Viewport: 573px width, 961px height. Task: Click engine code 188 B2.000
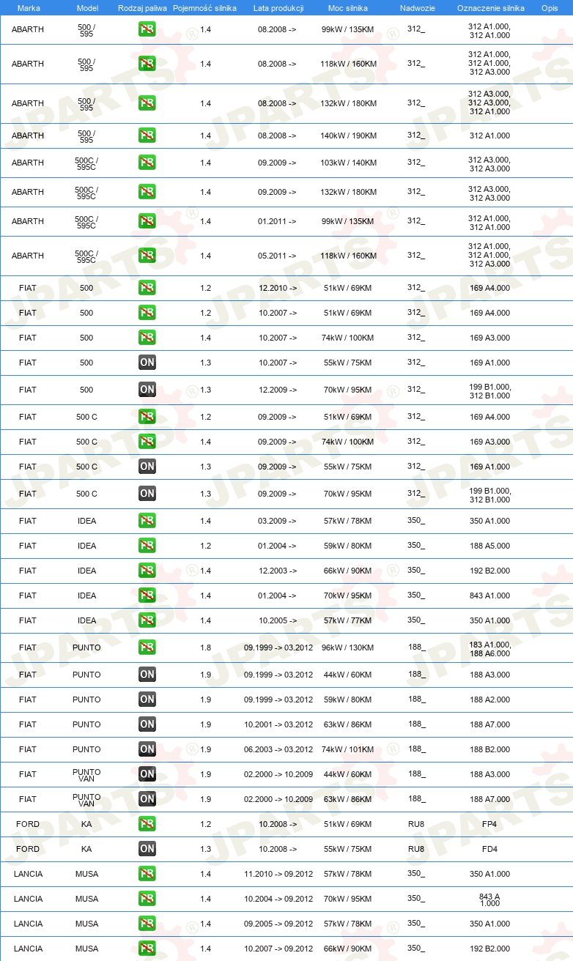point(489,749)
